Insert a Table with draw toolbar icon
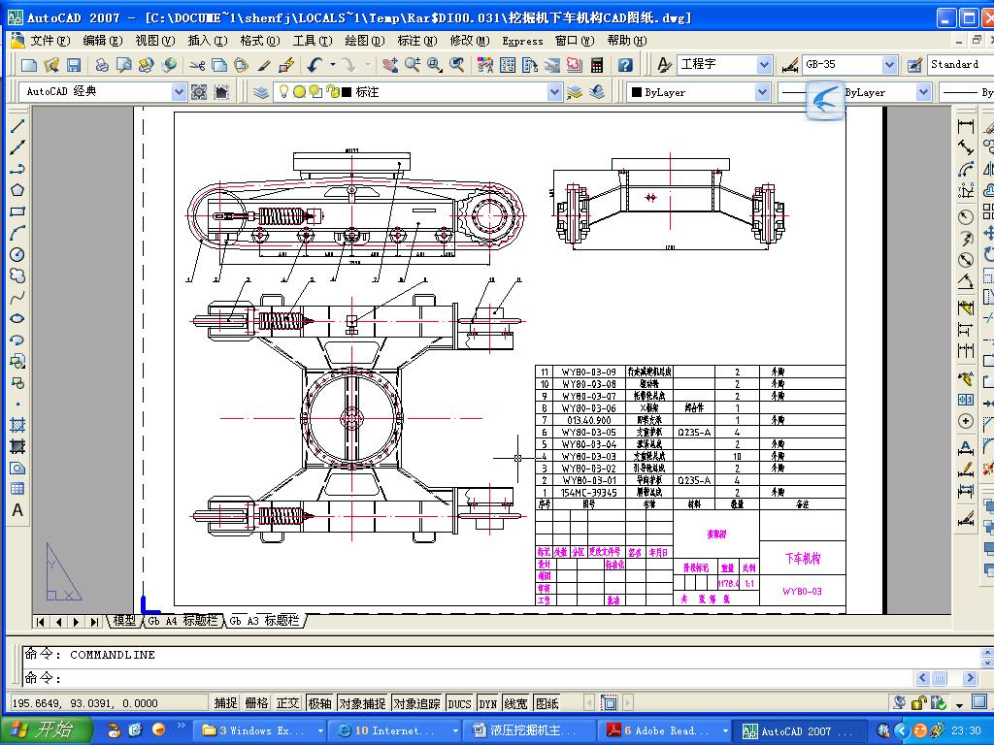Image resolution: width=994 pixels, height=745 pixels. click(x=17, y=489)
